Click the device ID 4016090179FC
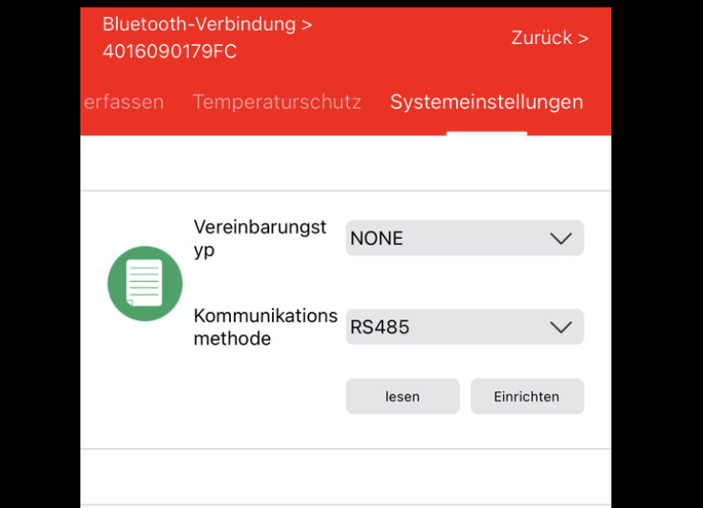The image size is (703, 508). coord(169,51)
